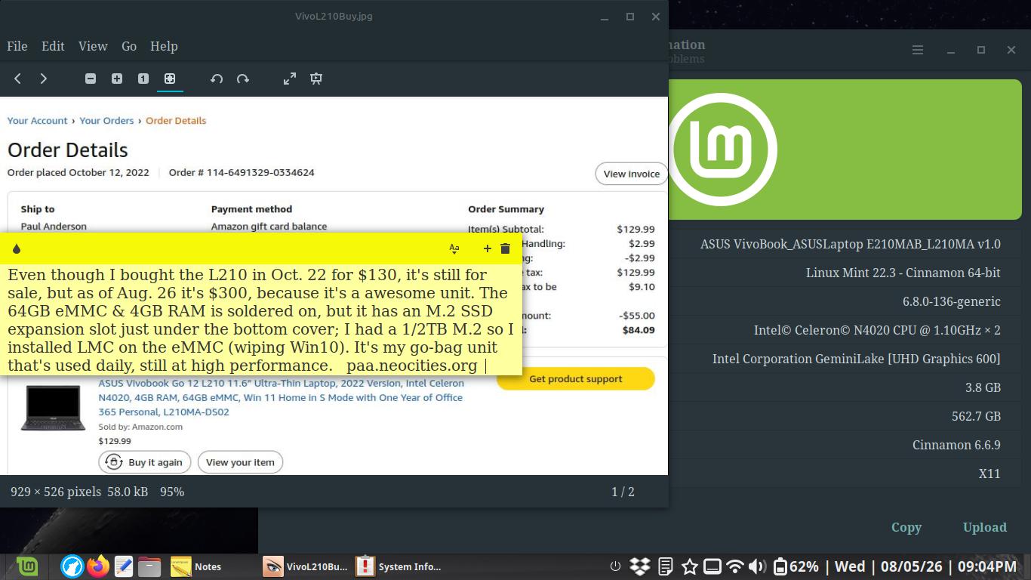Select the 562.7 GB storage value

point(976,416)
